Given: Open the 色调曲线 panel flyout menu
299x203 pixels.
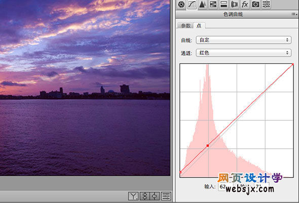Looking at the screenshot, I should pos(294,14).
